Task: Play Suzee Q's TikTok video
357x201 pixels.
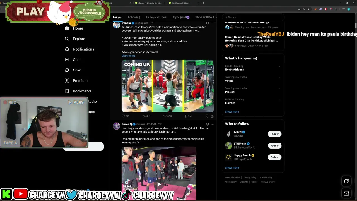Action: [x=159, y=184]
